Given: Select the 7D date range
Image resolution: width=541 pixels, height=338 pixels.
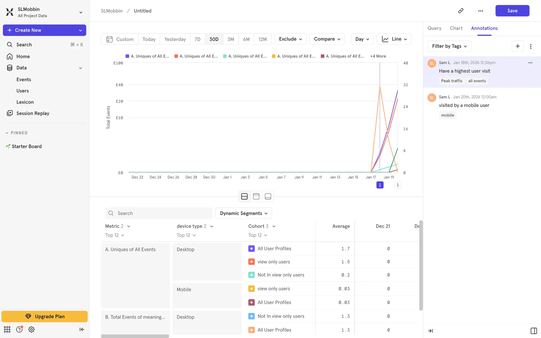Looking at the screenshot, I should point(197,39).
